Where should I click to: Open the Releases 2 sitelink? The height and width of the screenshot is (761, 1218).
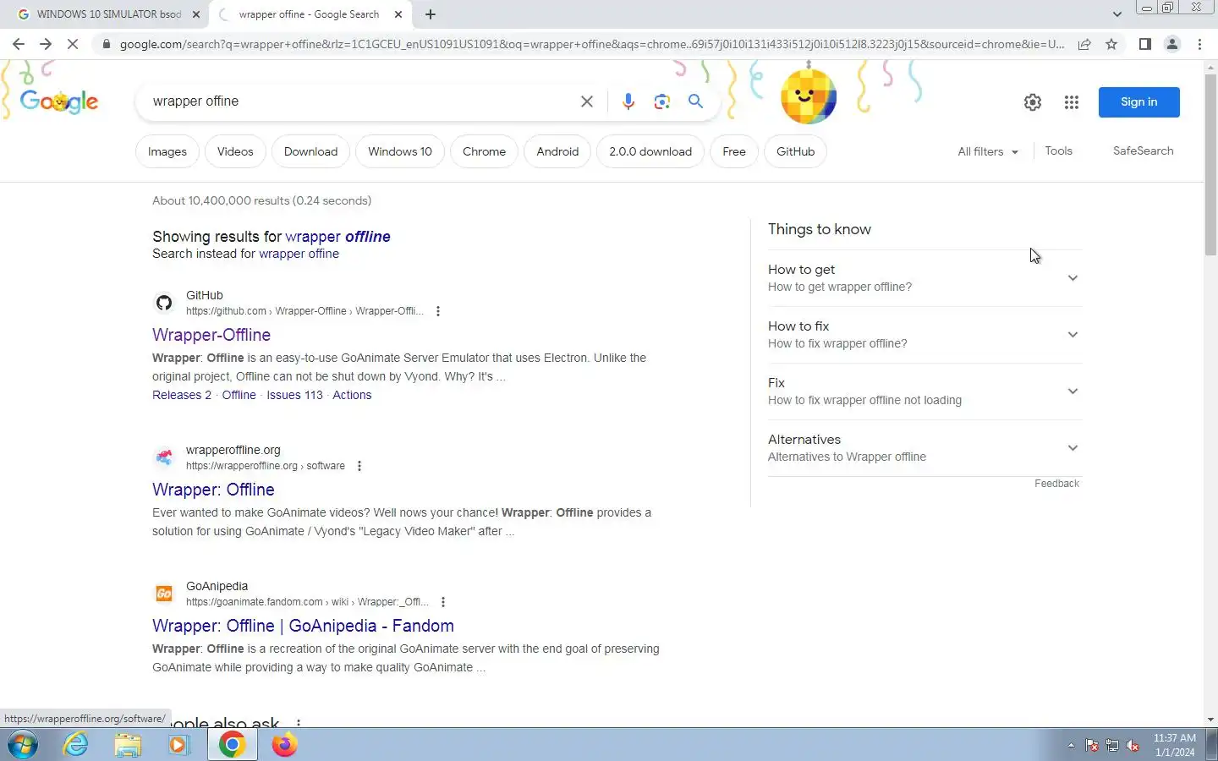point(182,395)
